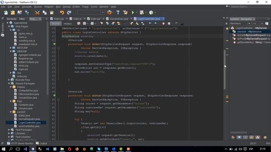Expand the Libraries node
Screen dimensions: 271x152
9,133
